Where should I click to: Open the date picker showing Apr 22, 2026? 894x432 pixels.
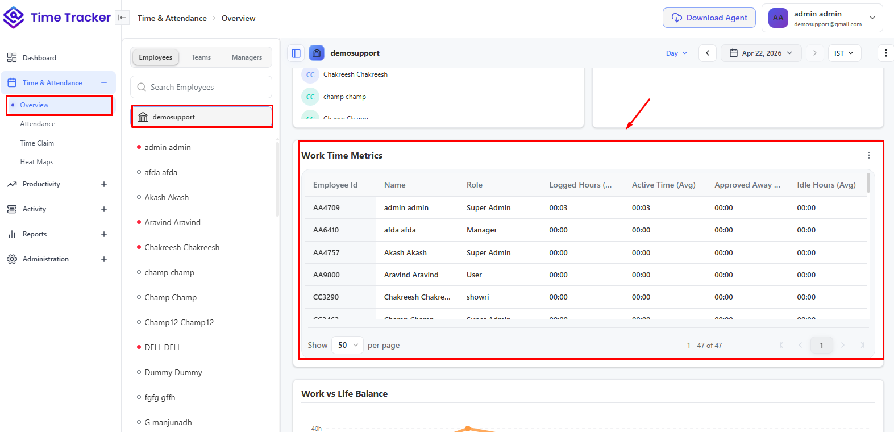click(761, 53)
